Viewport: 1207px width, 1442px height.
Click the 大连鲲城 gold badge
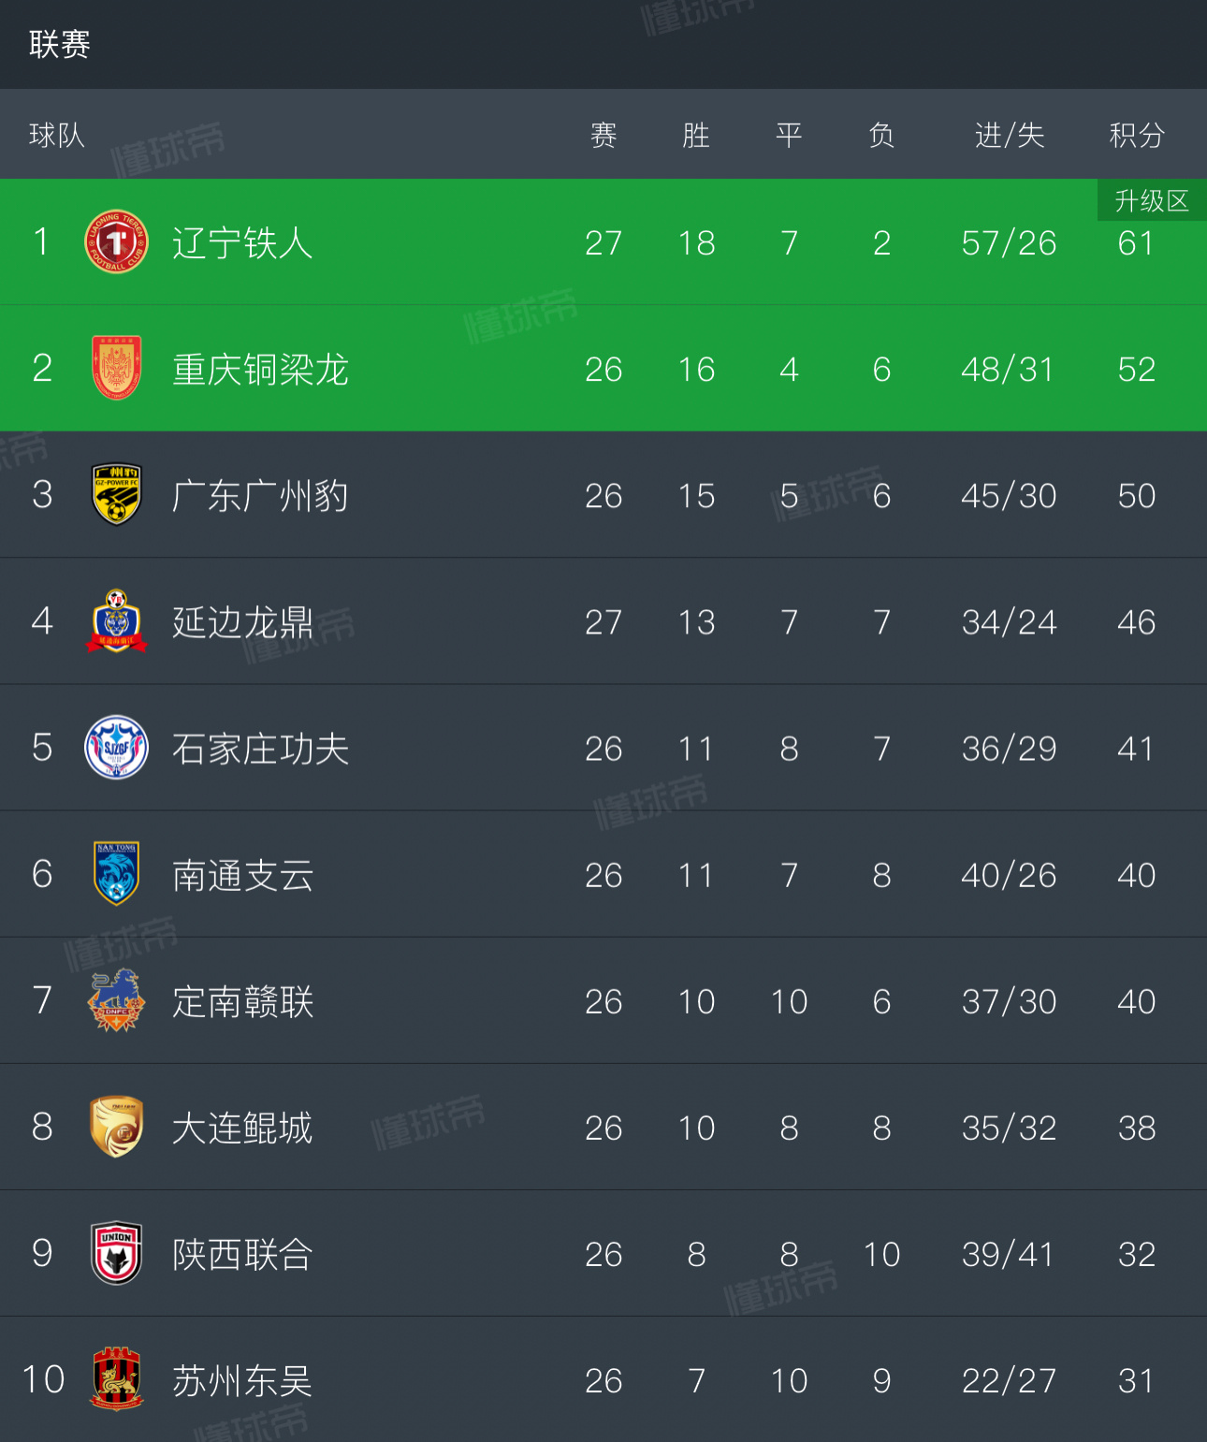116,1127
